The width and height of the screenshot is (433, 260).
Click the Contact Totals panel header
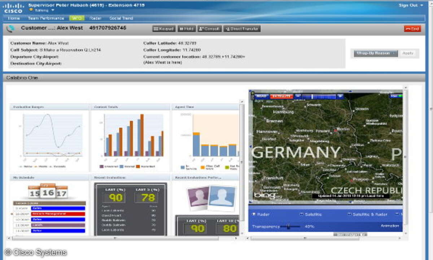coord(130,107)
